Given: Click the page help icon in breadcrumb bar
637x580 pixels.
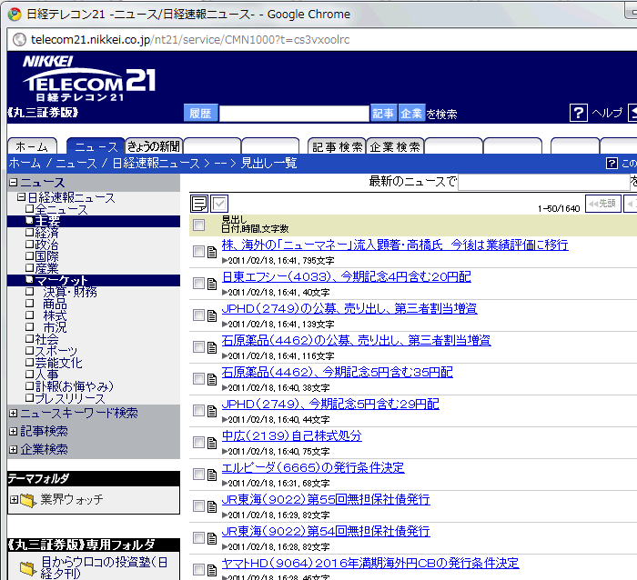Looking at the screenshot, I should [612, 163].
